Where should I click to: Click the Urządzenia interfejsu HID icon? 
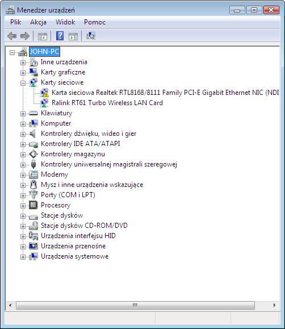(33, 236)
